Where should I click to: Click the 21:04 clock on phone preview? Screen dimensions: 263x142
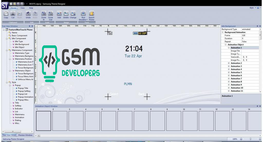(x=134, y=49)
